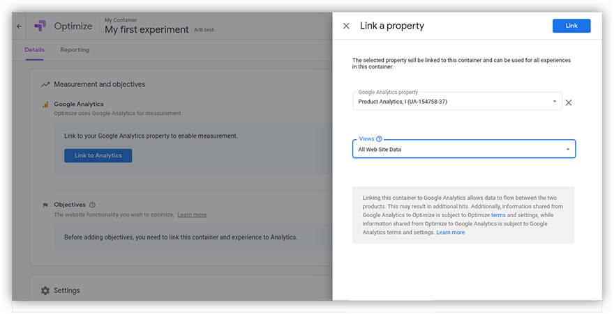
Task: Click the Settings gear icon
Action: click(x=45, y=290)
